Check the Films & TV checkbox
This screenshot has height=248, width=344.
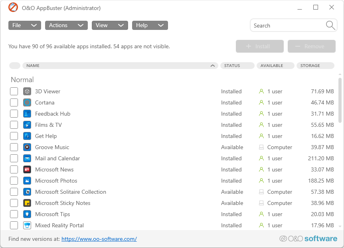point(14,125)
